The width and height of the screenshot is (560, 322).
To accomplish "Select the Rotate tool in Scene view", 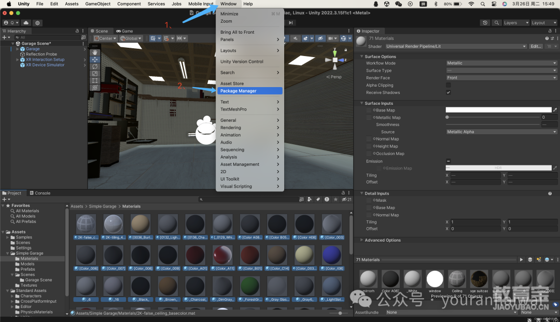I will click(x=95, y=66).
